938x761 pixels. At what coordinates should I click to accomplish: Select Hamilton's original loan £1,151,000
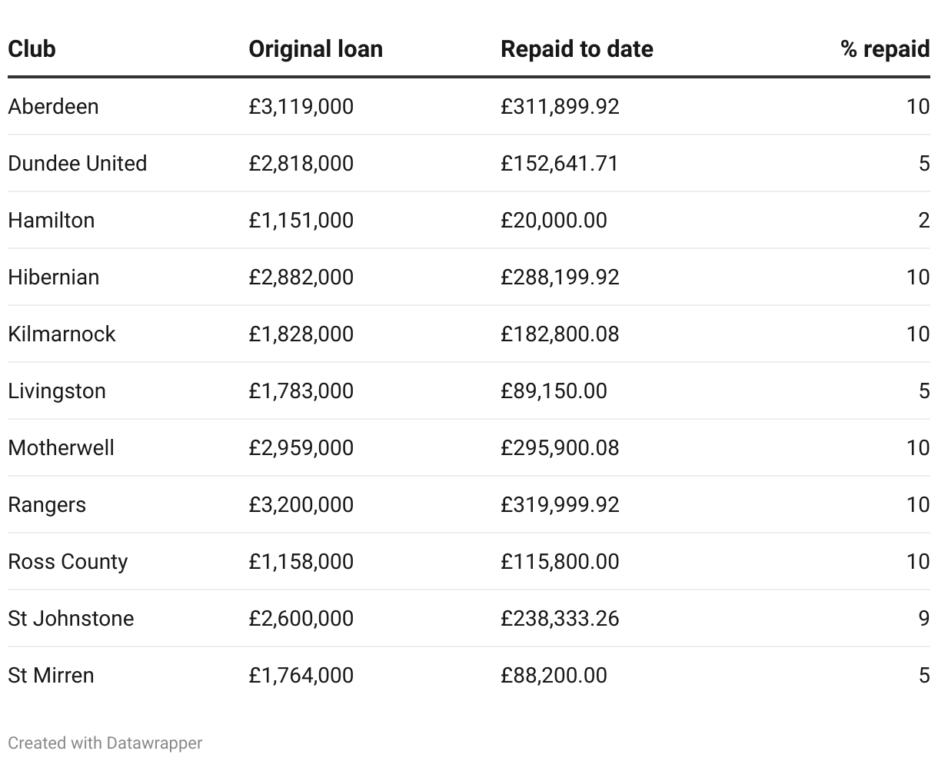pyautogui.click(x=301, y=220)
